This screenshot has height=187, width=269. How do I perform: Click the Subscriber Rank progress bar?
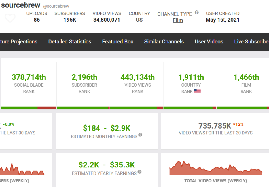click(83, 108)
